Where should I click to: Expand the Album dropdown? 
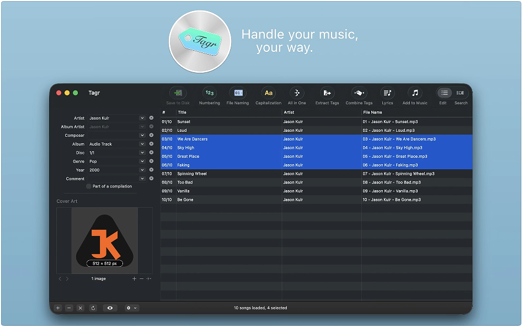(x=142, y=144)
